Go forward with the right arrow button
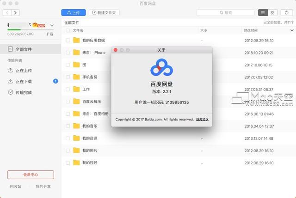The height and width of the screenshot is (198, 296). (x=15, y=12)
